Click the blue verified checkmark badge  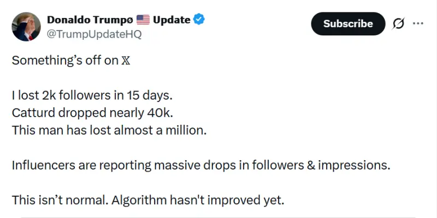pos(199,20)
